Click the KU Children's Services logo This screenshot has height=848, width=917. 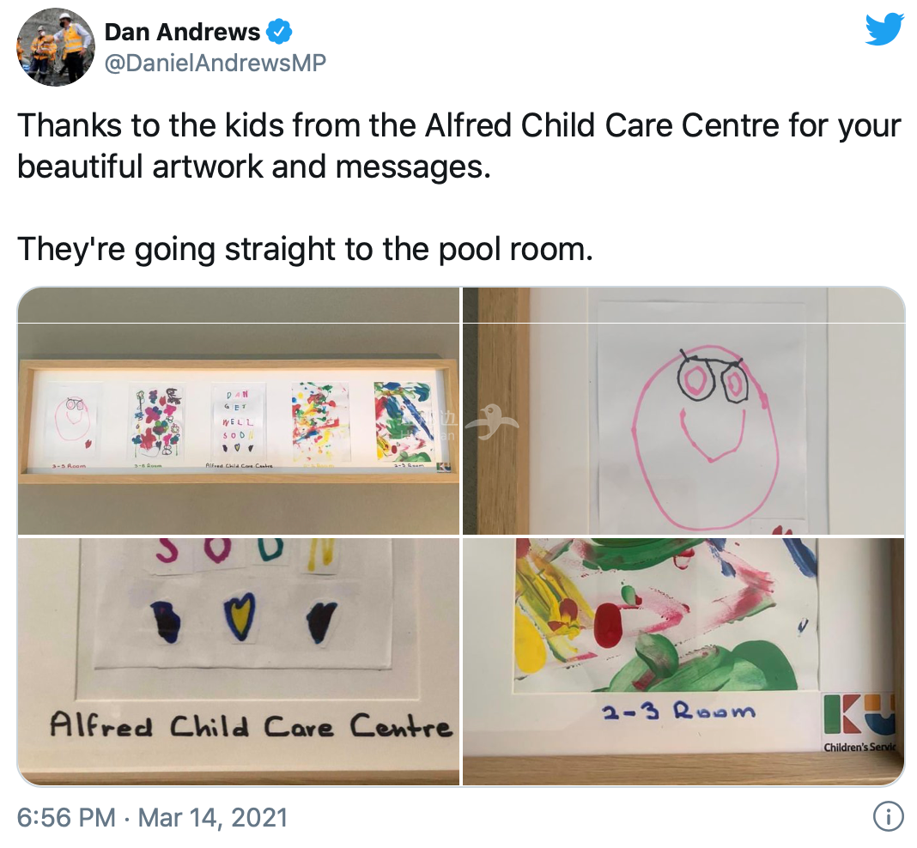[859, 723]
